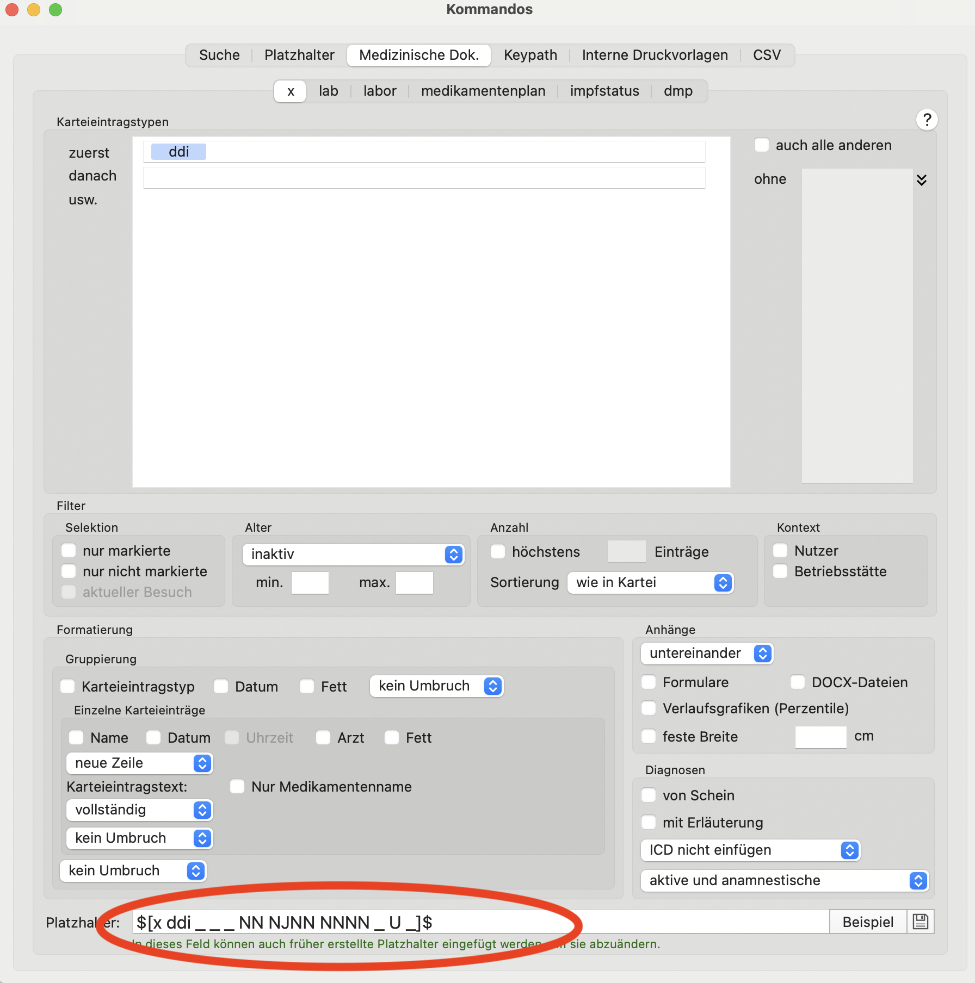
Task: Open 'aktive und anamnestische' dropdown
Action: pyautogui.click(x=785, y=880)
